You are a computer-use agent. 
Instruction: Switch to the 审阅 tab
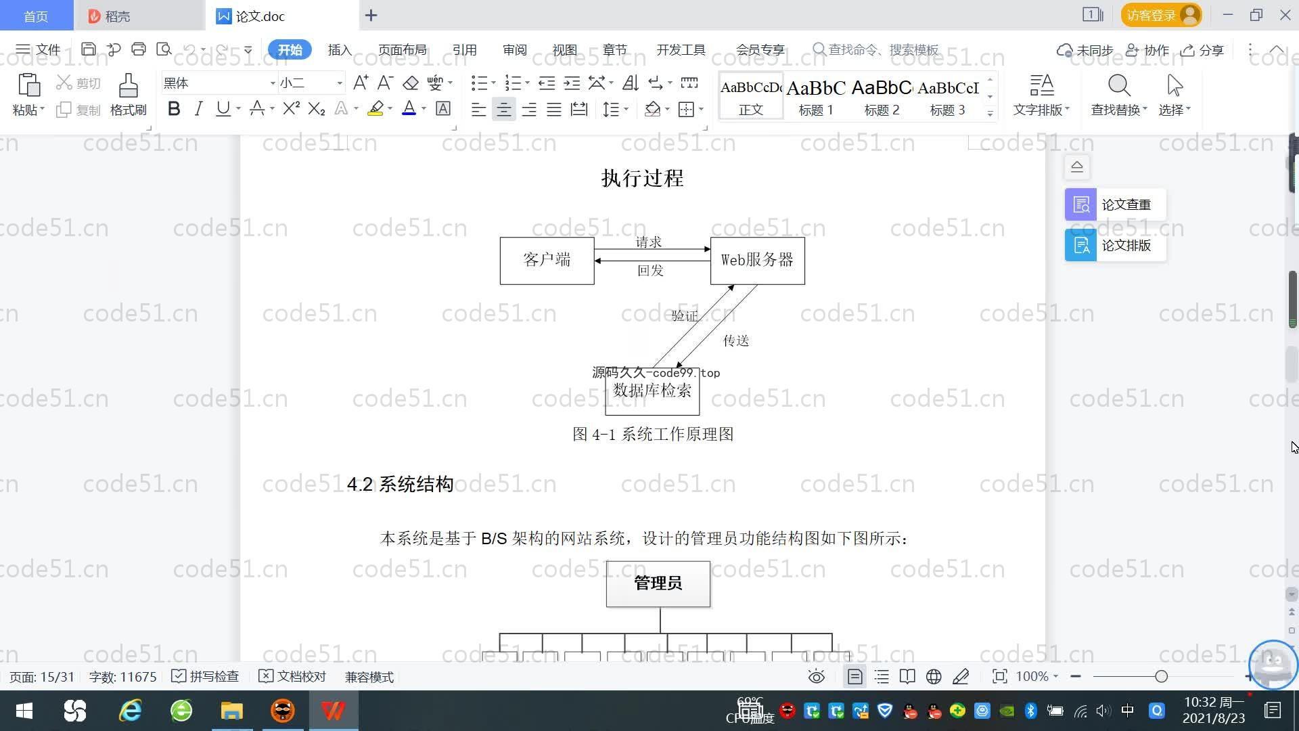pyautogui.click(x=514, y=49)
